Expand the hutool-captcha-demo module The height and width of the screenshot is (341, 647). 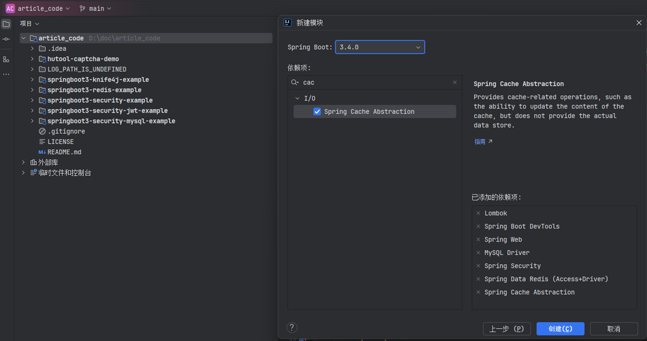coord(32,59)
